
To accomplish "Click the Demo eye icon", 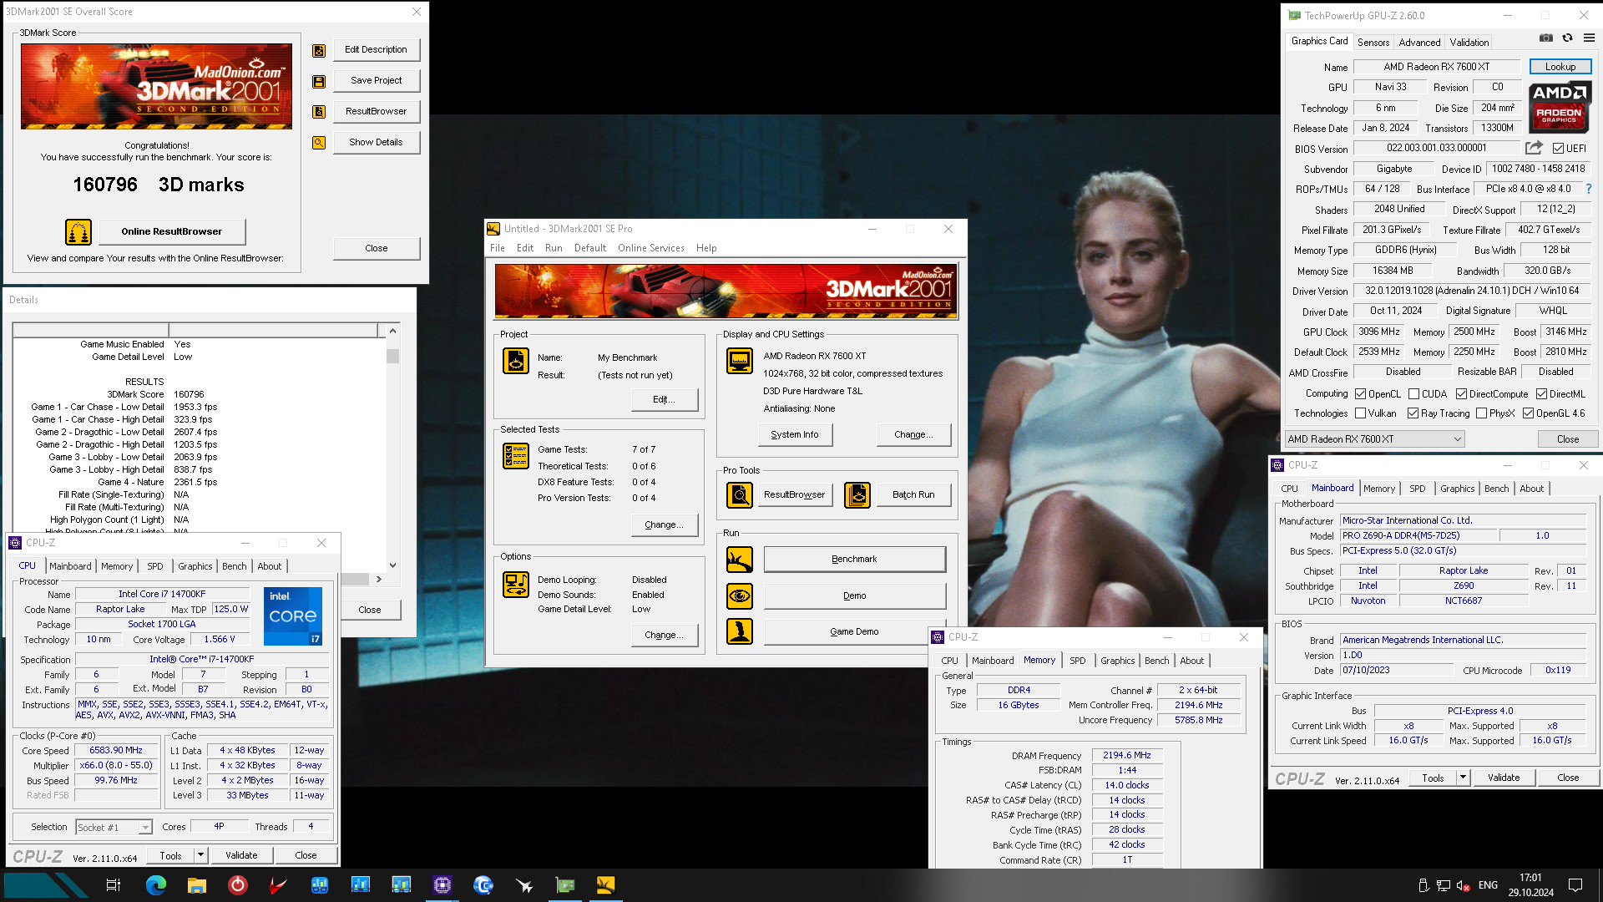I will pyautogui.click(x=740, y=596).
